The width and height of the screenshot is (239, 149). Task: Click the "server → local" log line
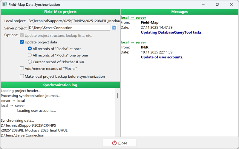tap(13, 101)
